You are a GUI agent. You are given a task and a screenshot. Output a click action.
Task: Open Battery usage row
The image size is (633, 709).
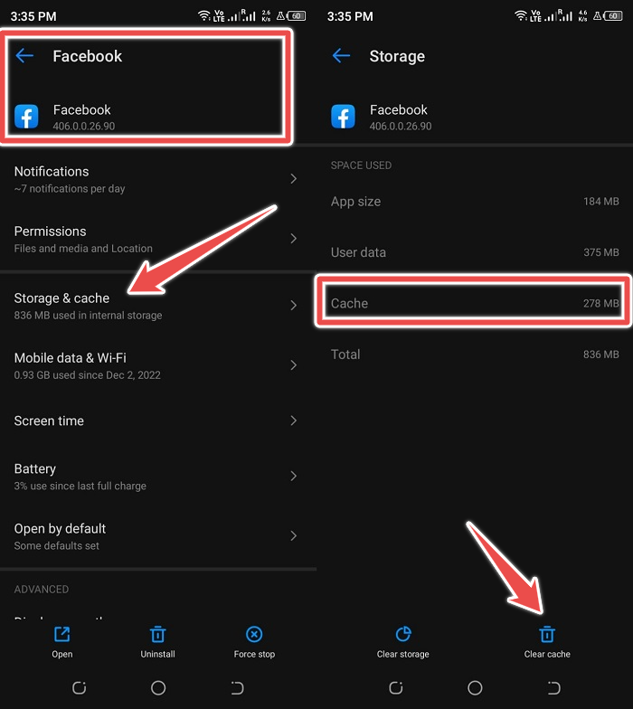click(158, 476)
